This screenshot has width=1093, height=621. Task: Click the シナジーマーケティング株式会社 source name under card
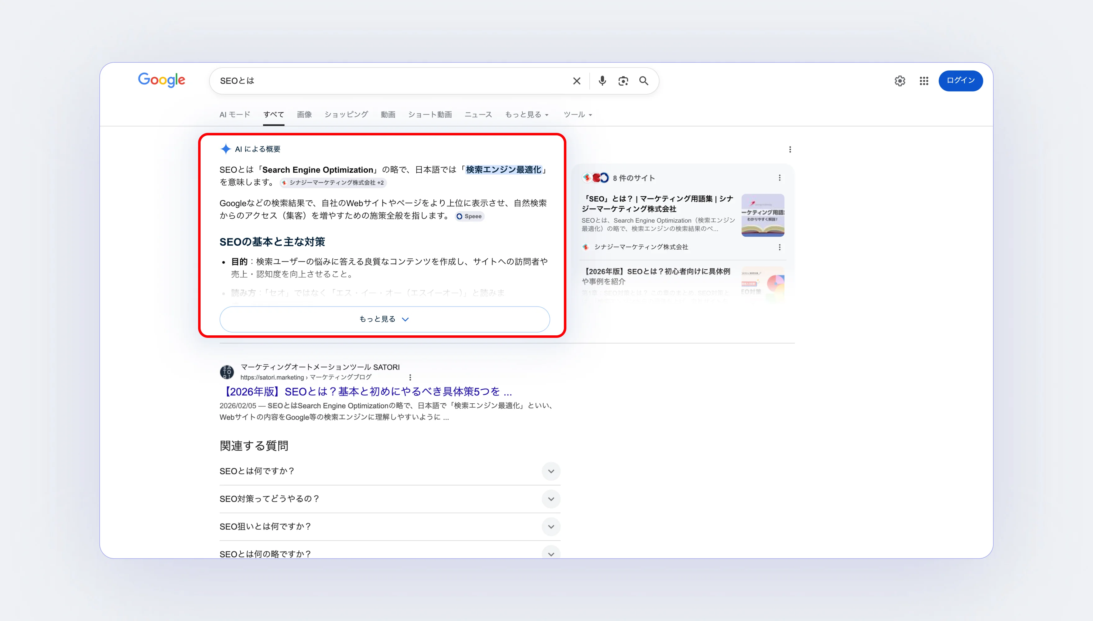[x=641, y=247]
